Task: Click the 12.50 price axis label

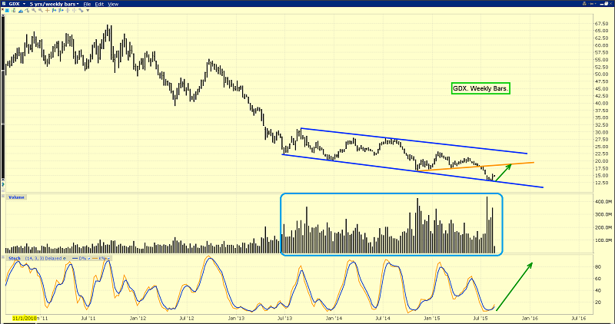Action: (601, 183)
